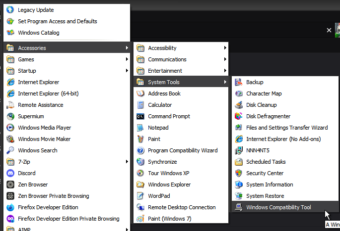Open Files and Settings Transfer Wizard
The width and height of the screenshot is (340, 231).
pos(285,128)
